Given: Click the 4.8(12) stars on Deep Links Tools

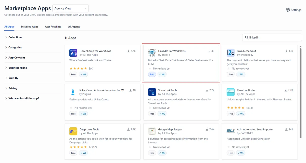Looking at the screenshot, I should point(78,147).
